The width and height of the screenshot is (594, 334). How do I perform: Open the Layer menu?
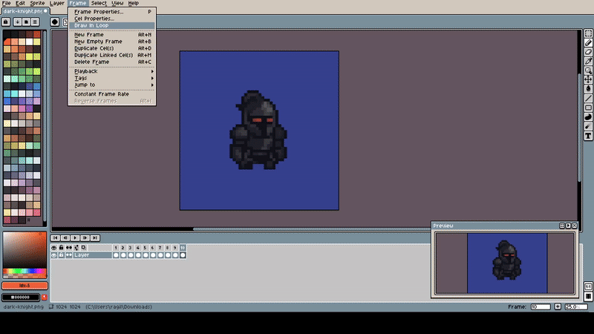tap(57, 3)
